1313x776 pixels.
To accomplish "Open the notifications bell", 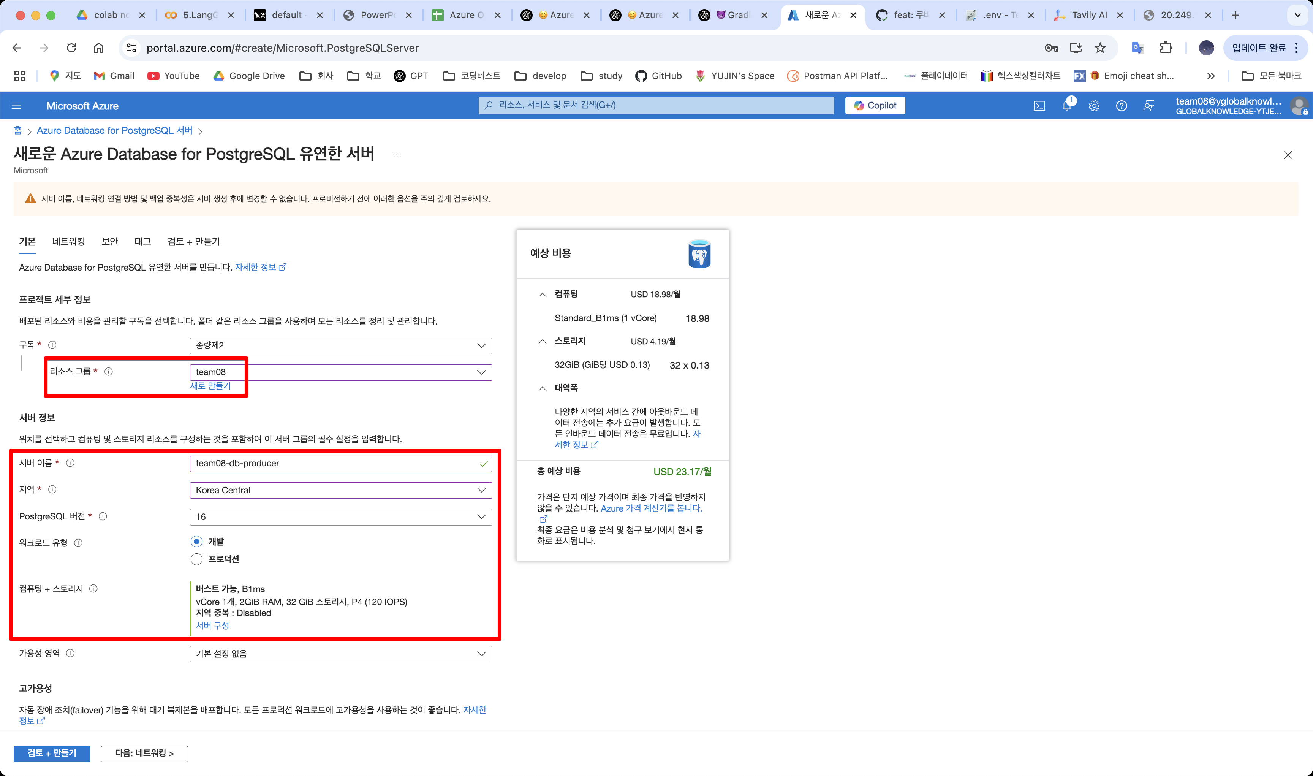I will click(x=1067, y=106).
